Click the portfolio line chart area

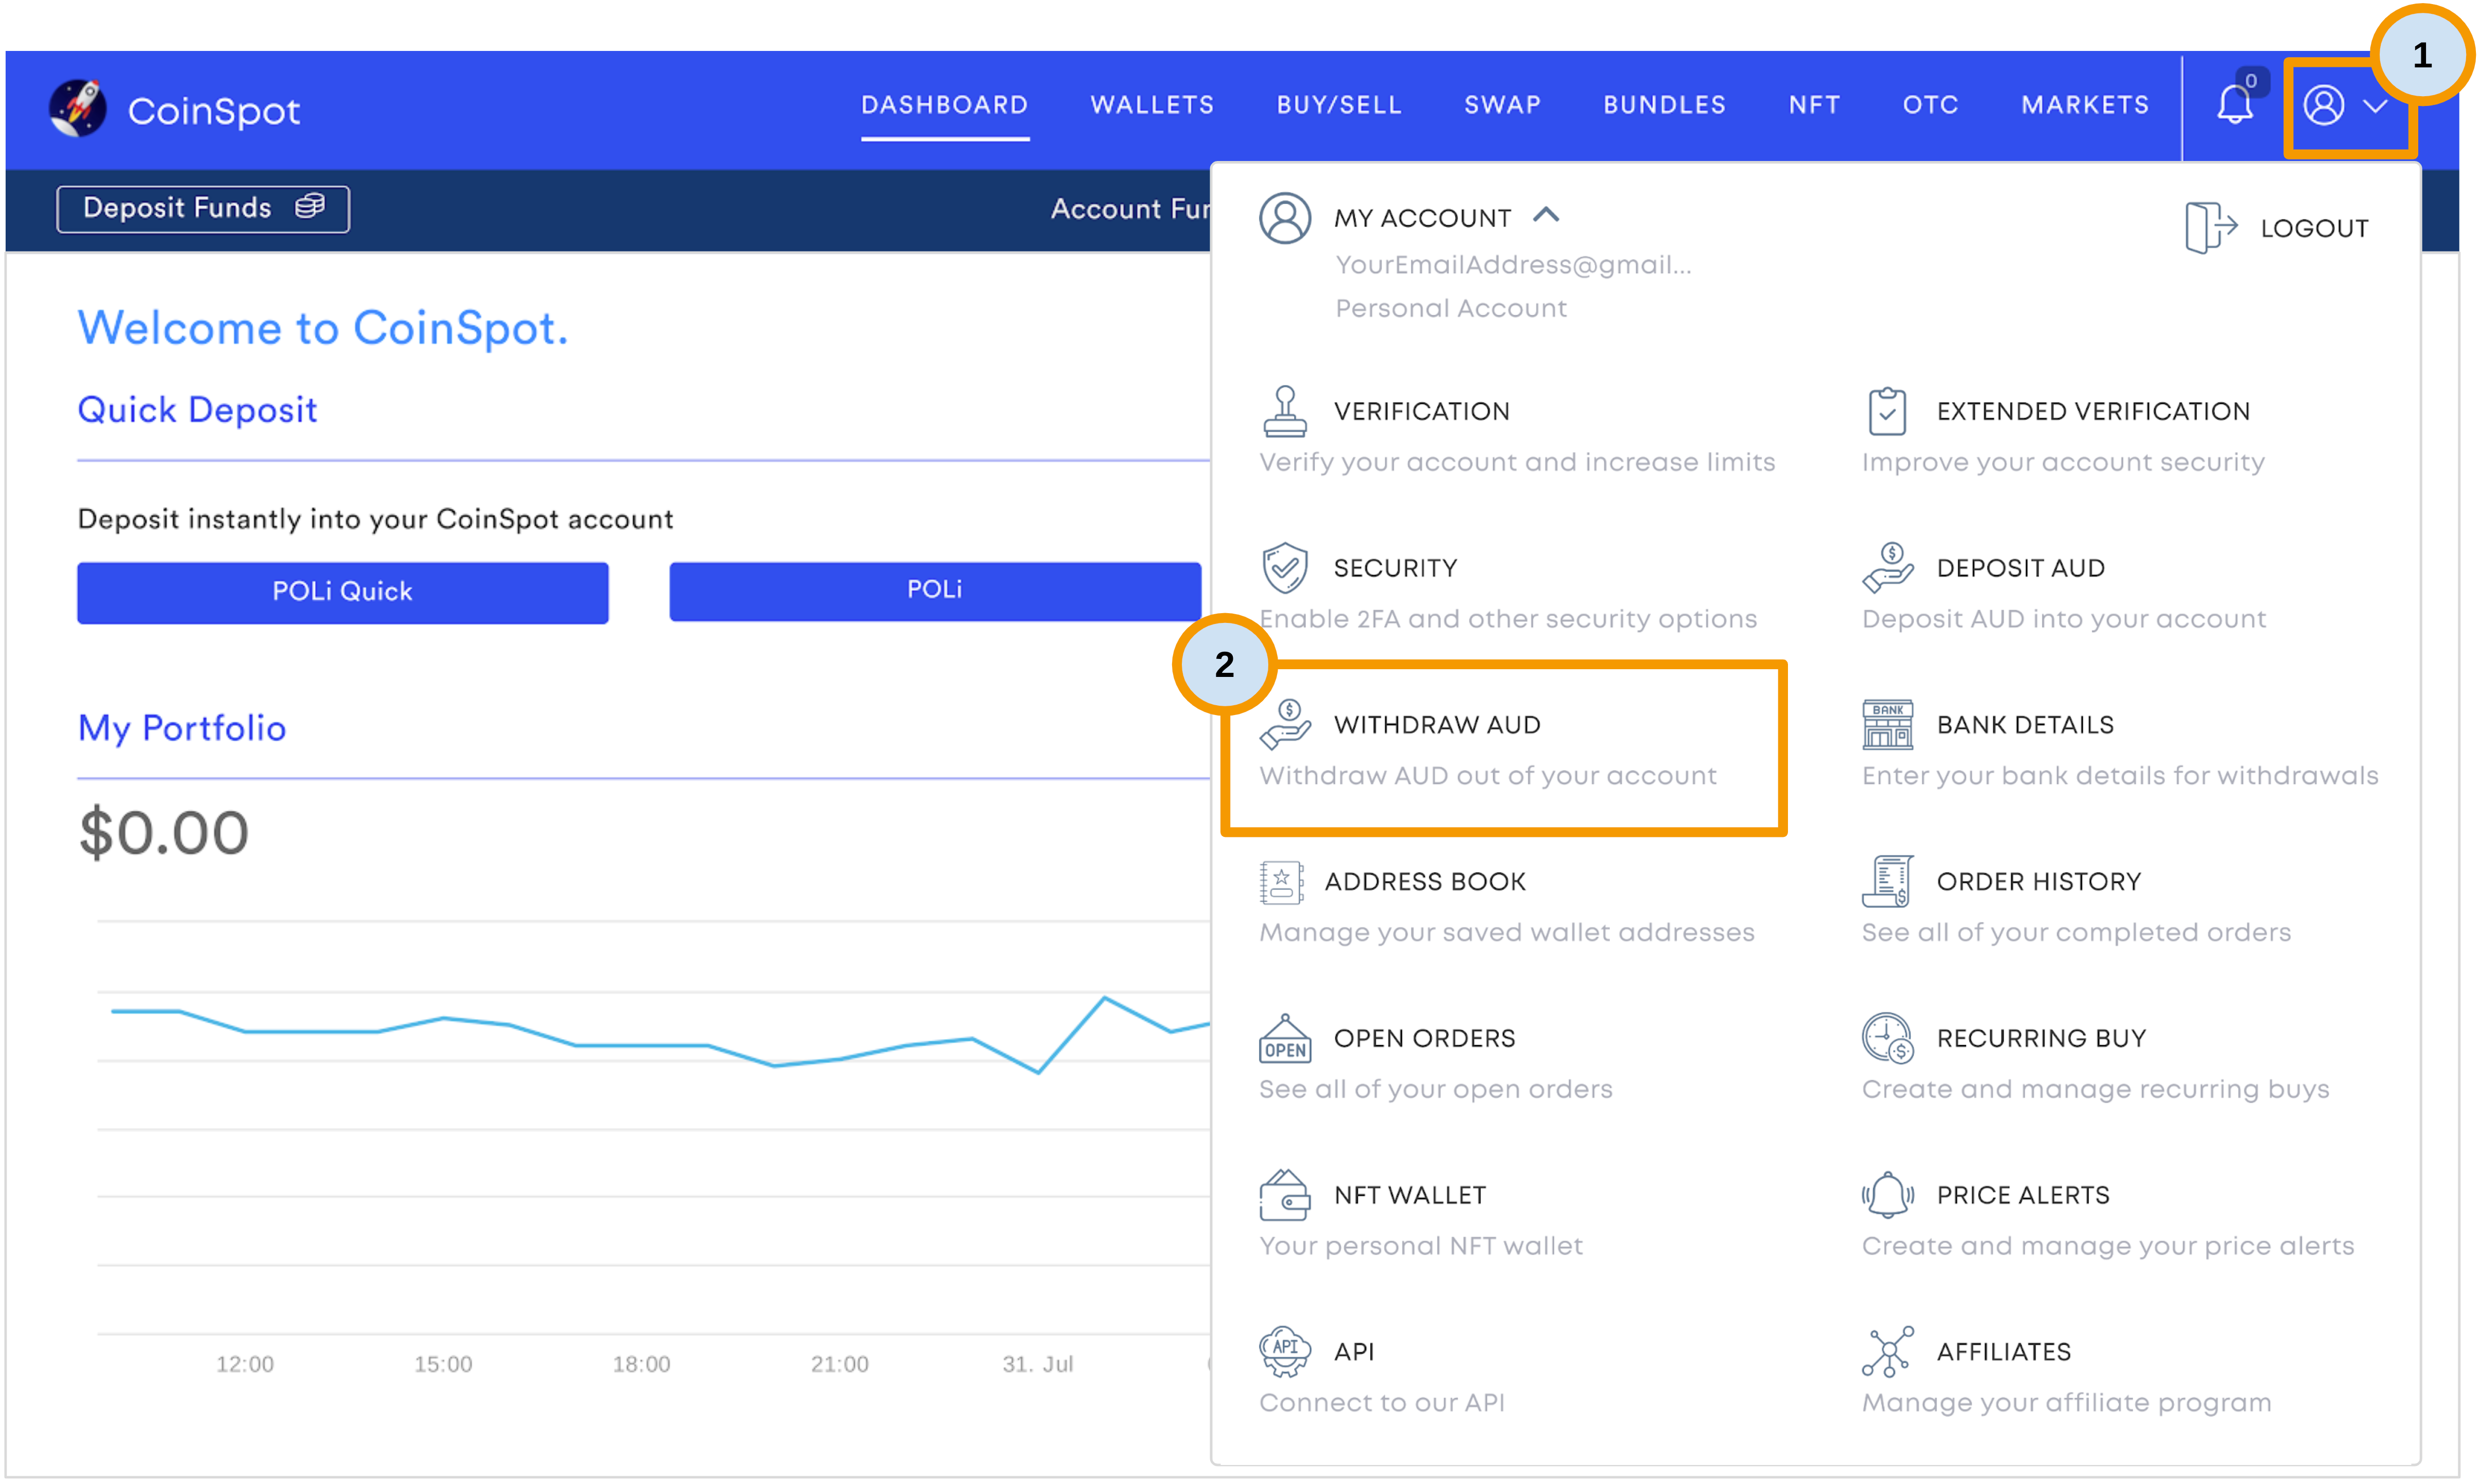650,1120
